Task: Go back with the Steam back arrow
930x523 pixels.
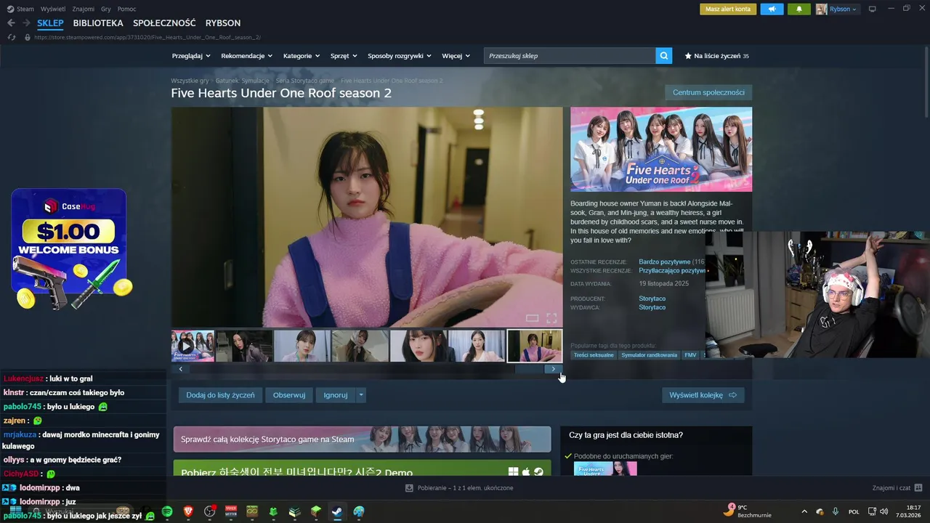Action: tap(11, 23)
